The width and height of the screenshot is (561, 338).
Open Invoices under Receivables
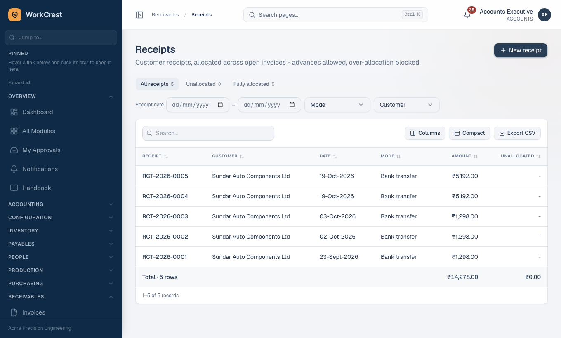(x=61, y=312)
